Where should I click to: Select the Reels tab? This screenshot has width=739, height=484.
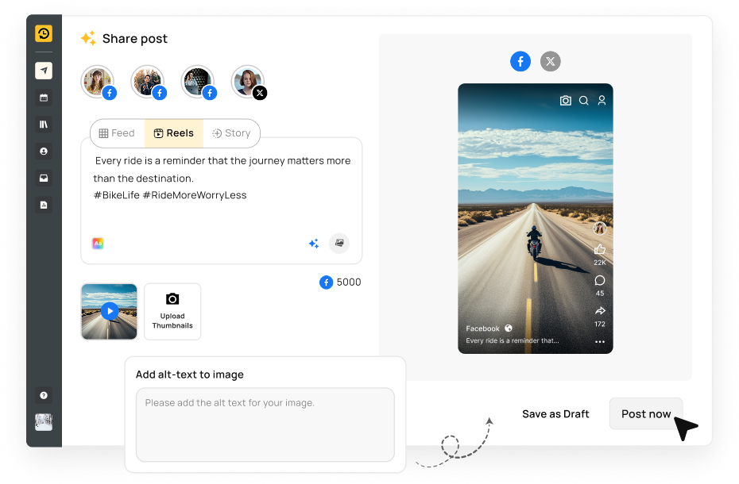tap(174, 133)
